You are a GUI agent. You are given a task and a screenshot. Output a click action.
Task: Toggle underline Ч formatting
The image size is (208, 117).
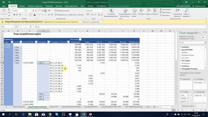(20, 15)
